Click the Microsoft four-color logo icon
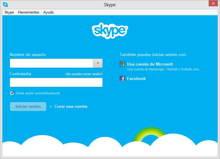The height and width of the screenshot is (159, 220). tap(122, 64)
